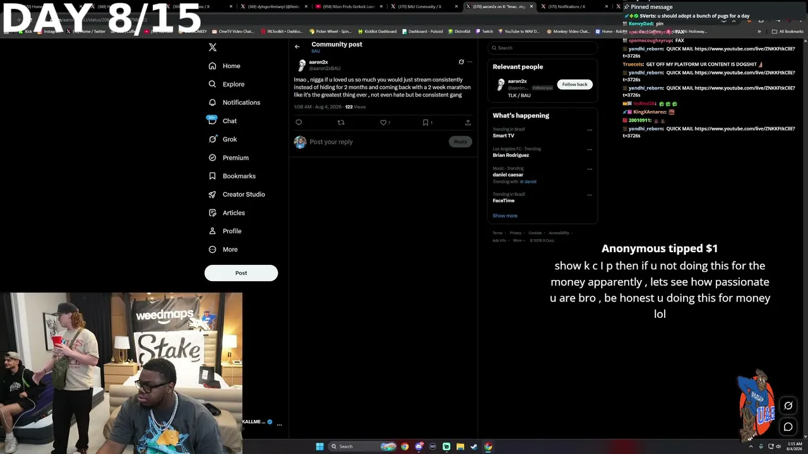Open Grok from the sidebar
Viewport: 808px width, 454px height.
coord(222,139)
